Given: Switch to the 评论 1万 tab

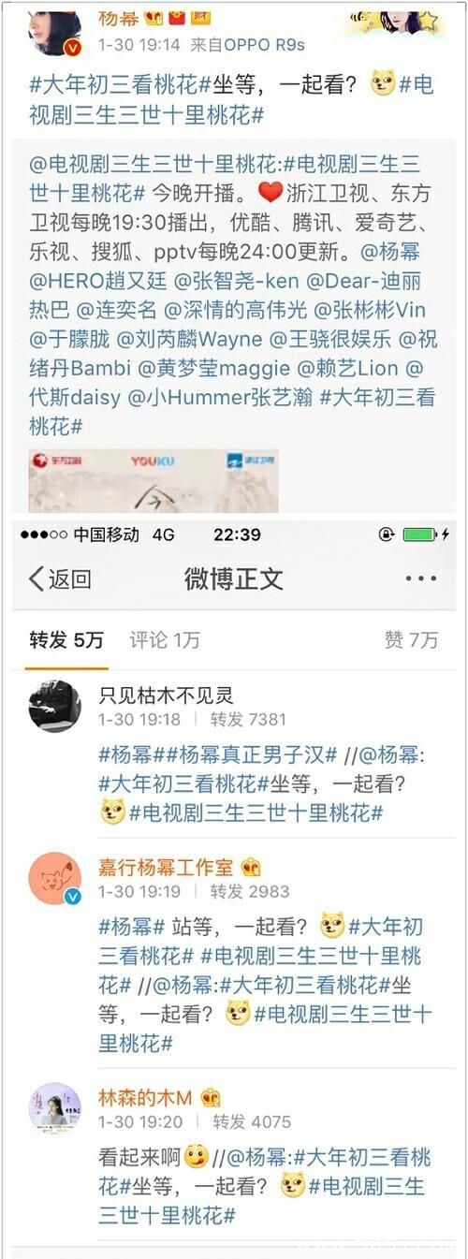Looking at the screenshot, I should click(165, 640).
